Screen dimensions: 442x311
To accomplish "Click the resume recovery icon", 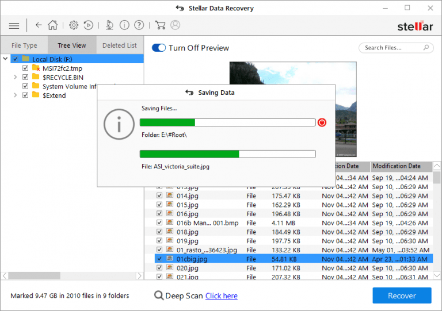I will point(89,25).
